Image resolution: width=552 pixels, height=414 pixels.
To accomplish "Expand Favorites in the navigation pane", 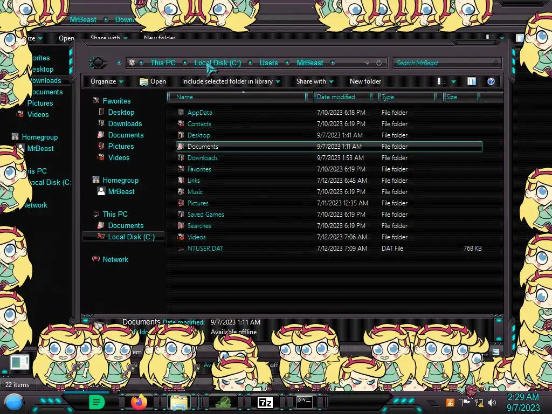I will pos(116,101).
